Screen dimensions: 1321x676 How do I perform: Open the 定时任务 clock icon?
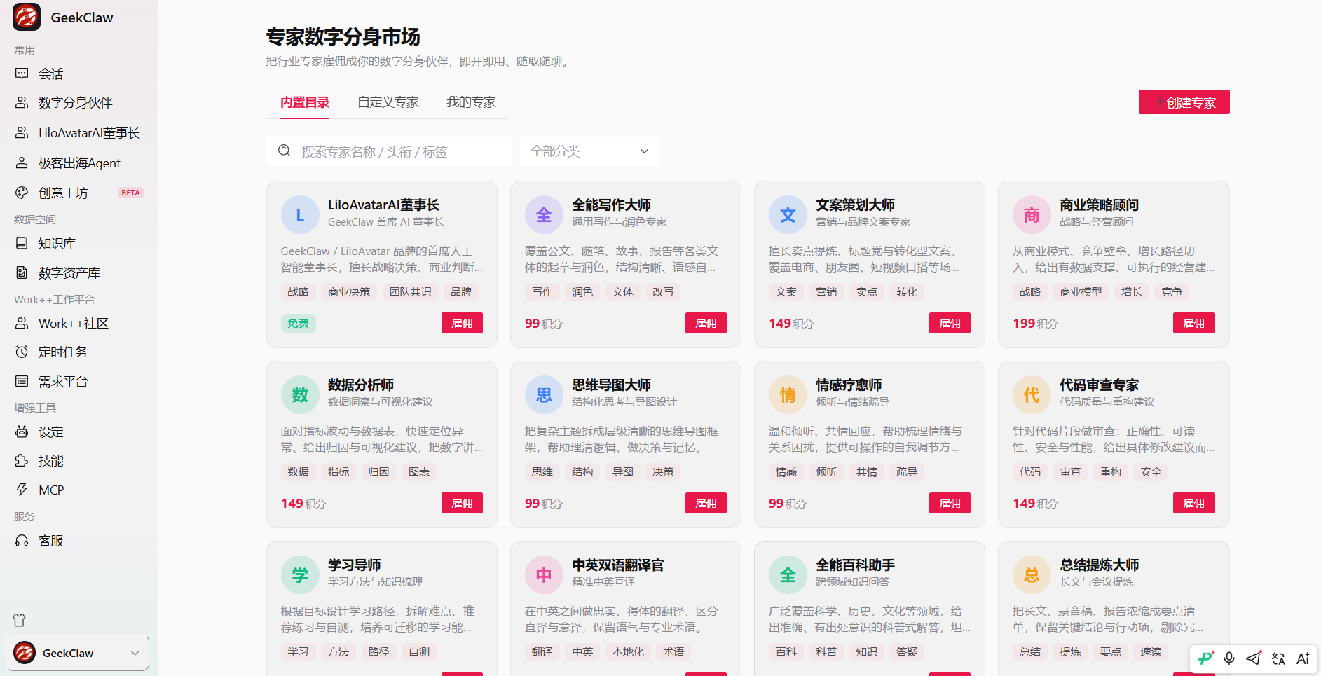(22, 352)
